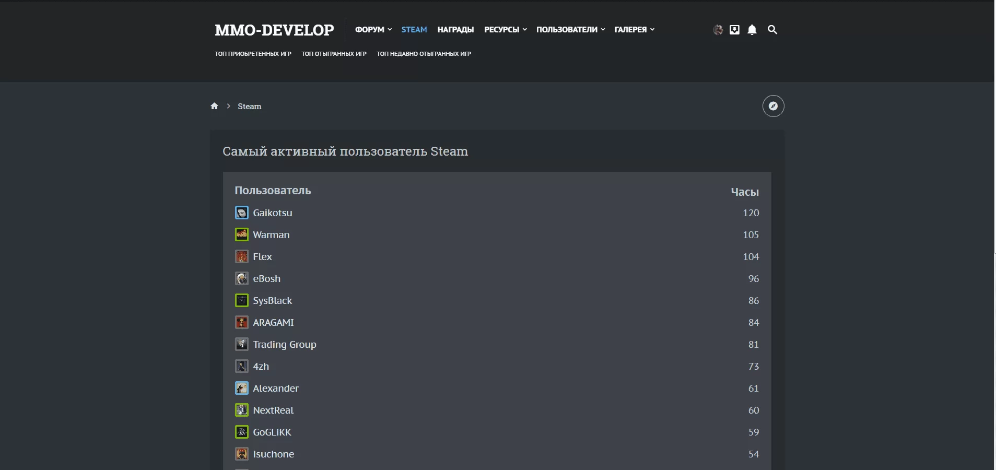
Task: Click ARAGAMI's hours value 84
Action: click(x=754, y=322)
